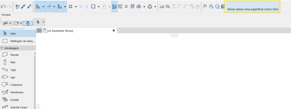Select the Retângulo de Seleção tool
Image resolution: width=291 pixels, height=109 pixels.
18,41
